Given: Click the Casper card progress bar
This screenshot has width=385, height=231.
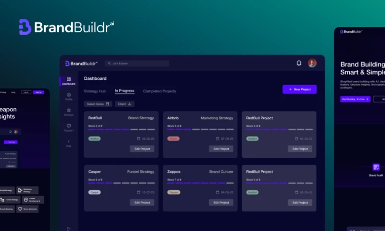Looking at the screenshot, I should [x=122, y=183].
